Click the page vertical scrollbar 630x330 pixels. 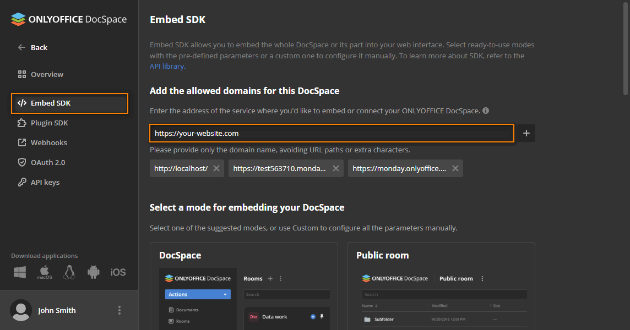pyautogui.click(x=625, y=48)
